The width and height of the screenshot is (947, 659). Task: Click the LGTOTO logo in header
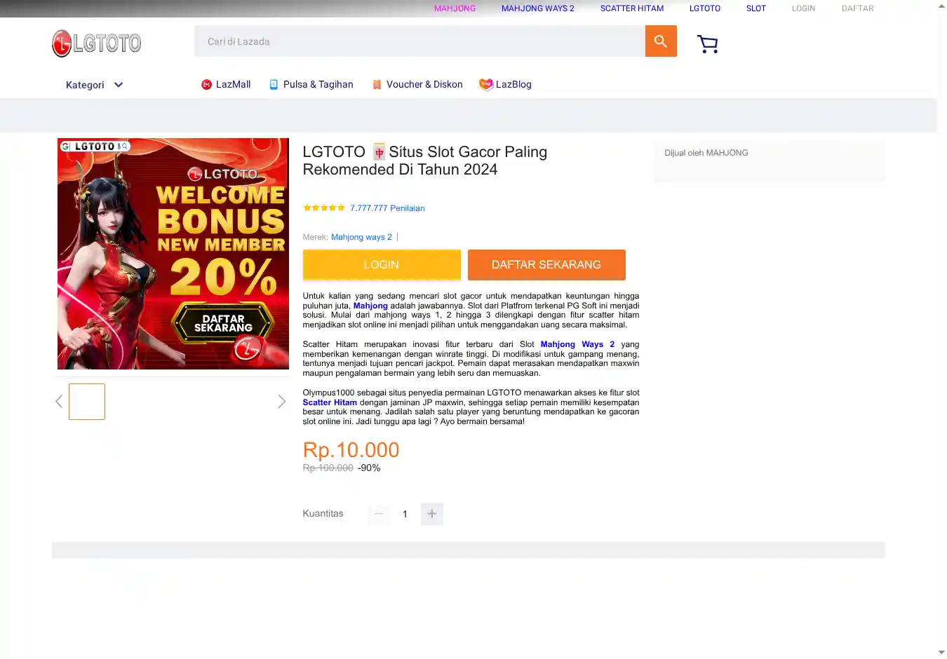coord(97,43)
